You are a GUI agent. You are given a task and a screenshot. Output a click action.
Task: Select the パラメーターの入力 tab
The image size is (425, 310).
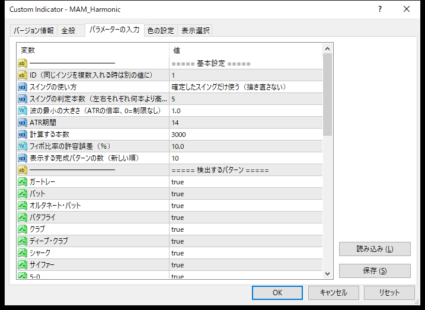pyautogui.click(x=114, y=30)
